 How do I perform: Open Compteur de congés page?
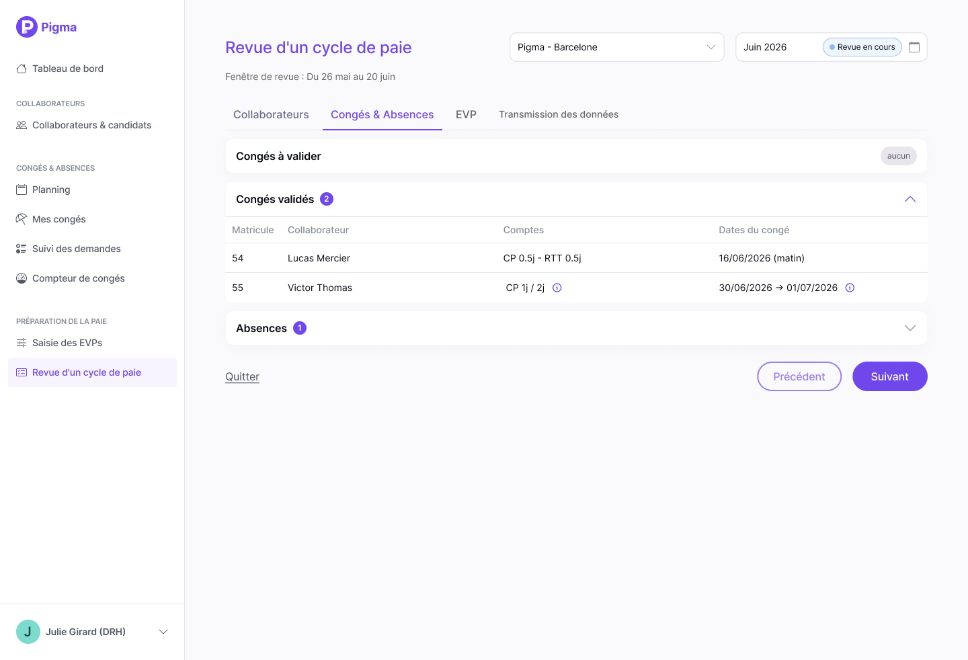92,278
